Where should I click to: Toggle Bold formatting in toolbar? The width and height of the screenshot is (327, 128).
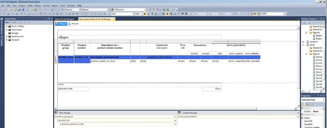pyautogui.click(x=145, y=14)
